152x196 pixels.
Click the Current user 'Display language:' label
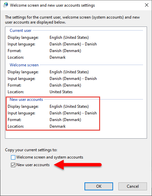tap(23, 37)
